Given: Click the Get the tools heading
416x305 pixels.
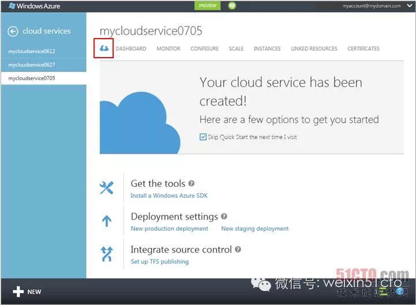Looking at the screenshot, I should (x=158, y=183).
